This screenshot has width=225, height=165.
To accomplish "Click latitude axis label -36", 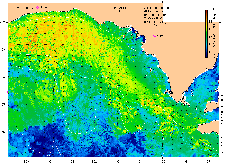I will [x=2, y=132].
